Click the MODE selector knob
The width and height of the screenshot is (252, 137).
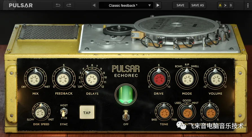187,78
